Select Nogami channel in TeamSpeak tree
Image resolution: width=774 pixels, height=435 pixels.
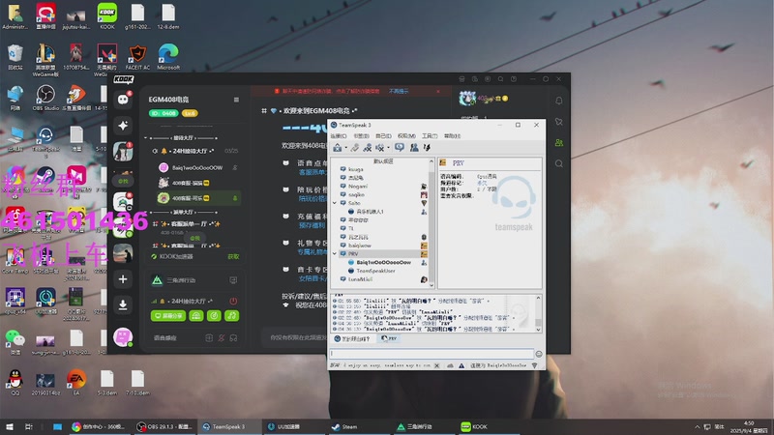[x=358, y=186]
